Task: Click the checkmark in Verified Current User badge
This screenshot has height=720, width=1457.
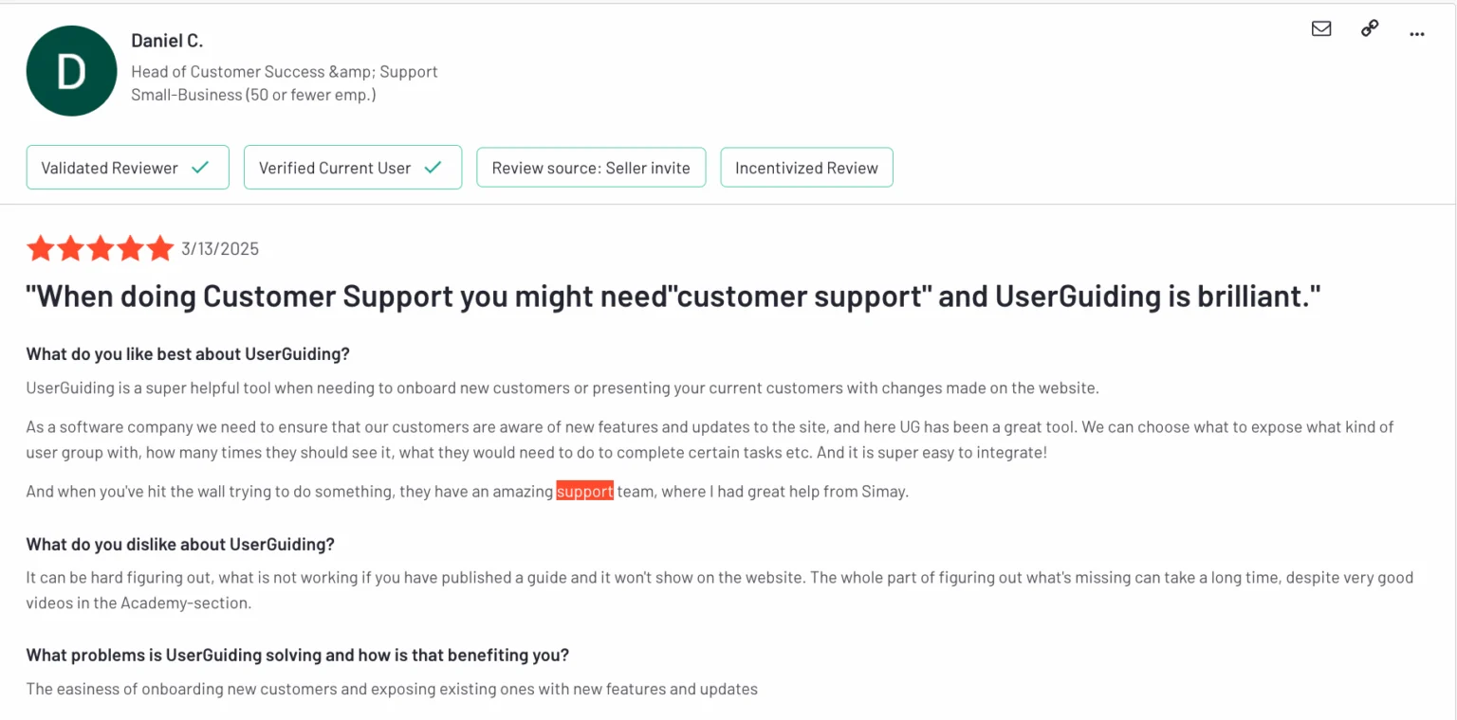Action: (433, 168)
